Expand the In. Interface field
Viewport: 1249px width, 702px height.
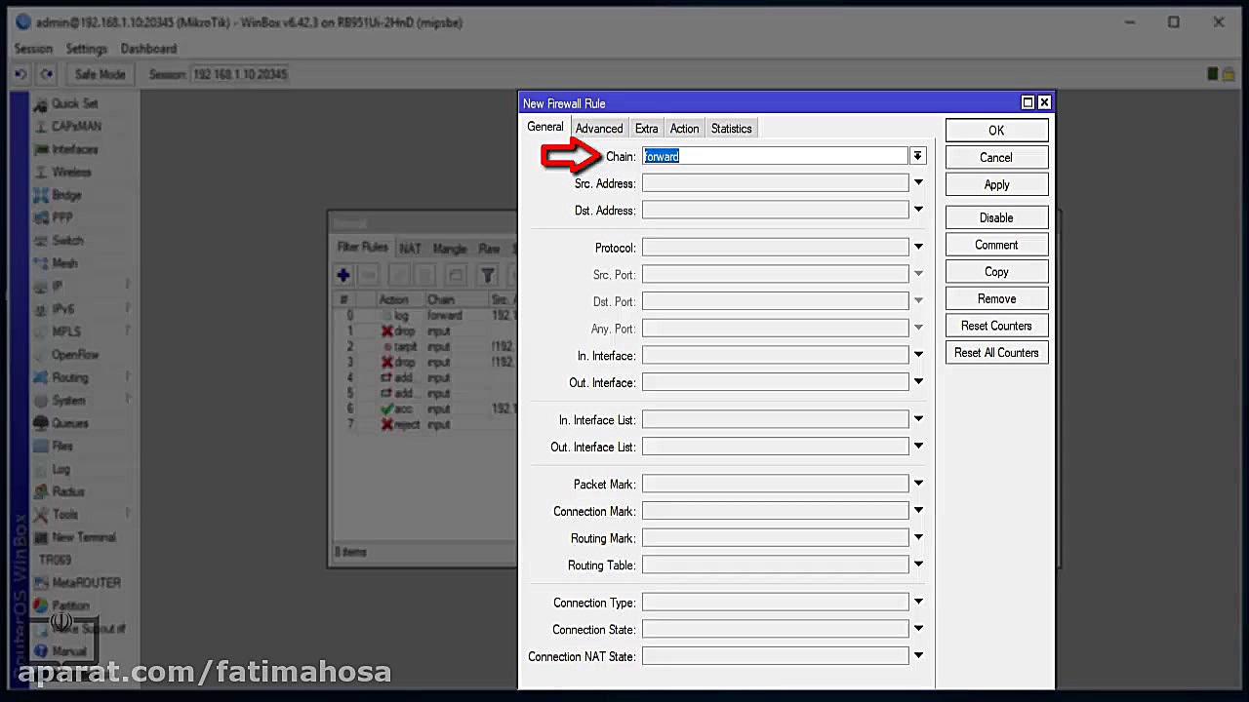click(918, 356)
